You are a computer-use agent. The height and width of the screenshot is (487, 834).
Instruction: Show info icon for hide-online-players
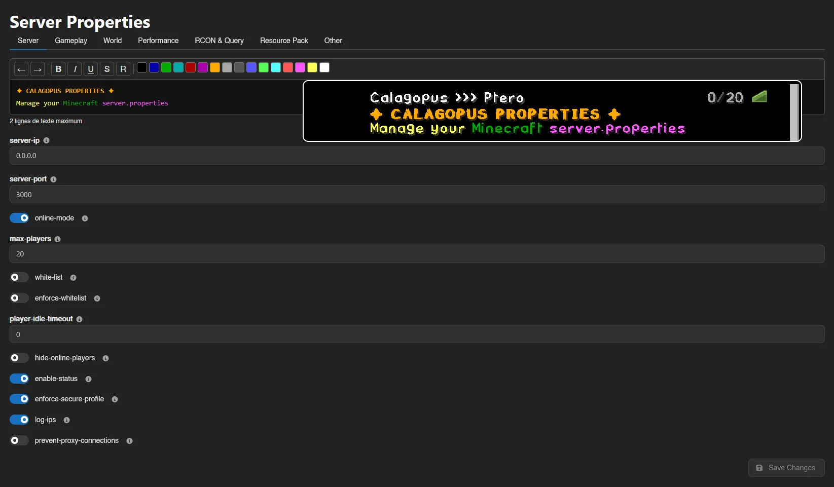click(x=105, y=358)
